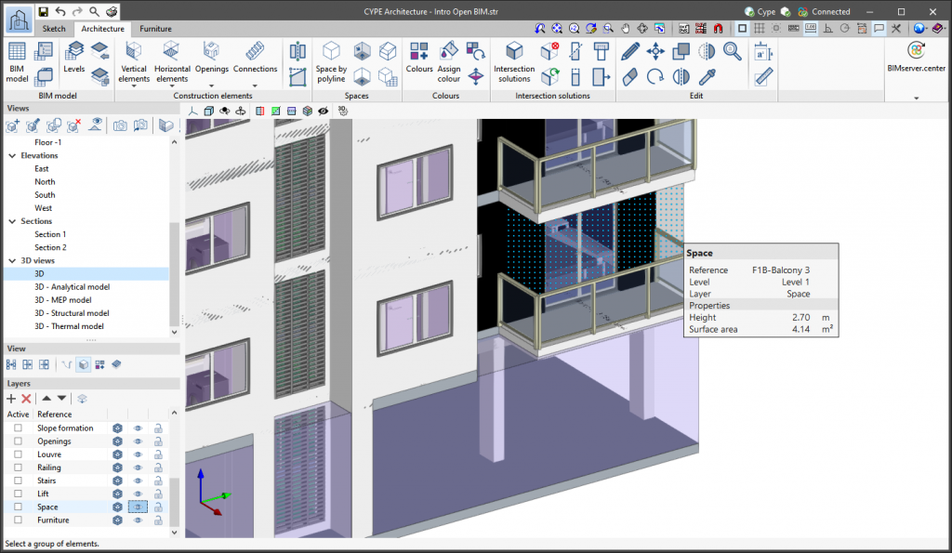Collapse the Elevations tree group
952x553 pixels.
(11, 156)
